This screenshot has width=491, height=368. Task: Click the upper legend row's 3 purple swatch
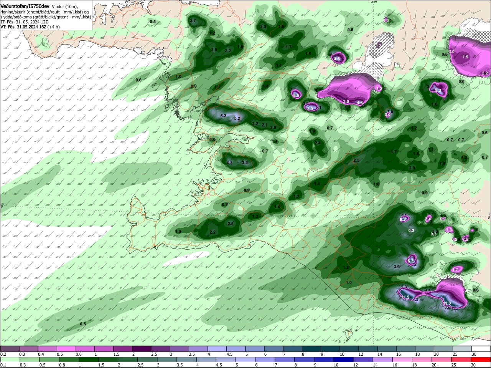(x=180, y=349)
